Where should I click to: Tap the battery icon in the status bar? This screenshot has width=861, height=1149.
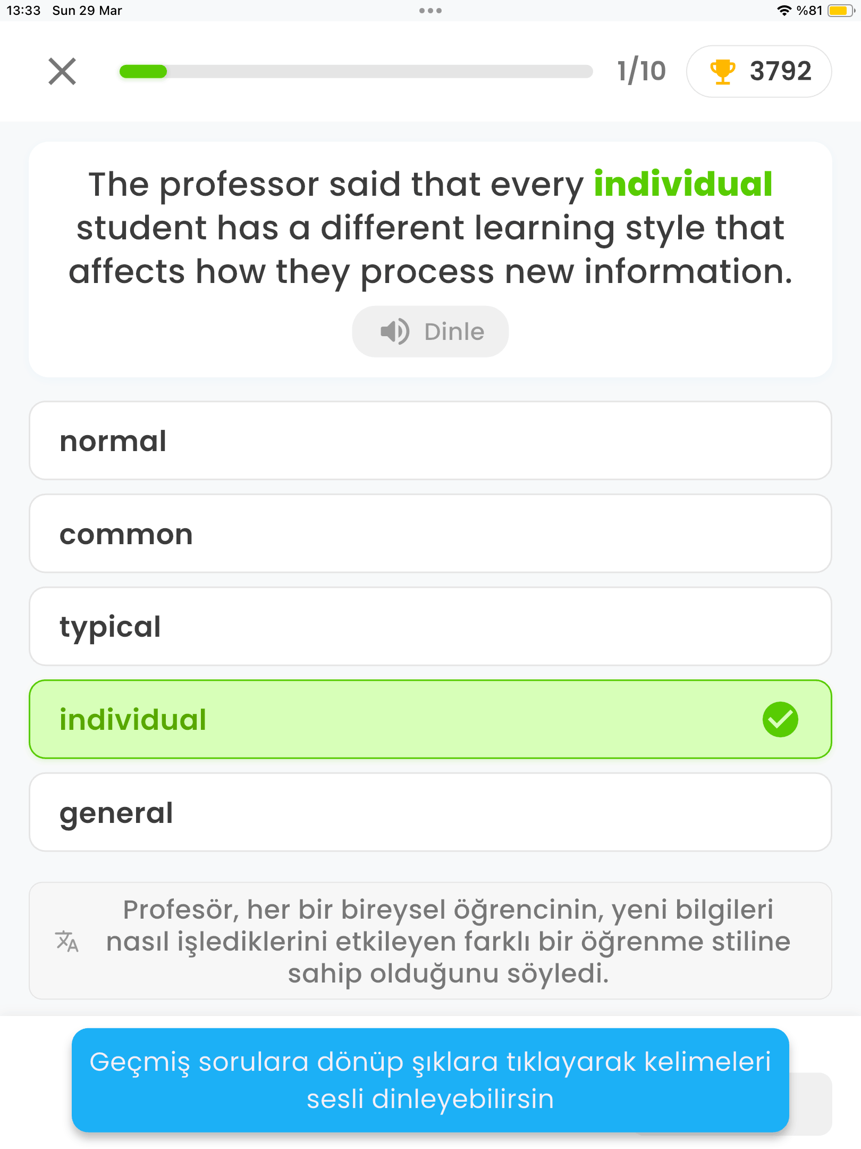tap(840, 11)
